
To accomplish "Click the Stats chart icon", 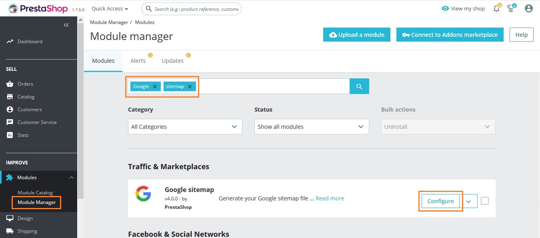I will pos(10,135).
